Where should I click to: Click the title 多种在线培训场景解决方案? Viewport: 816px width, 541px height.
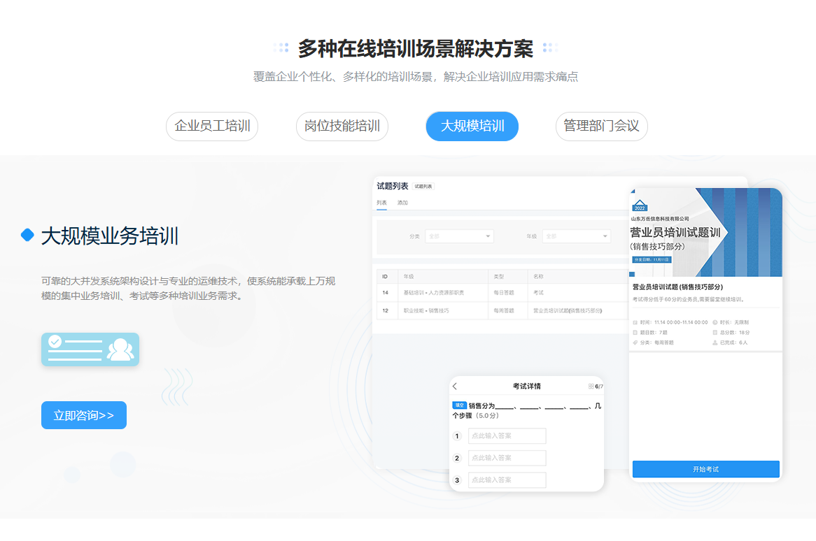point(415,49)
